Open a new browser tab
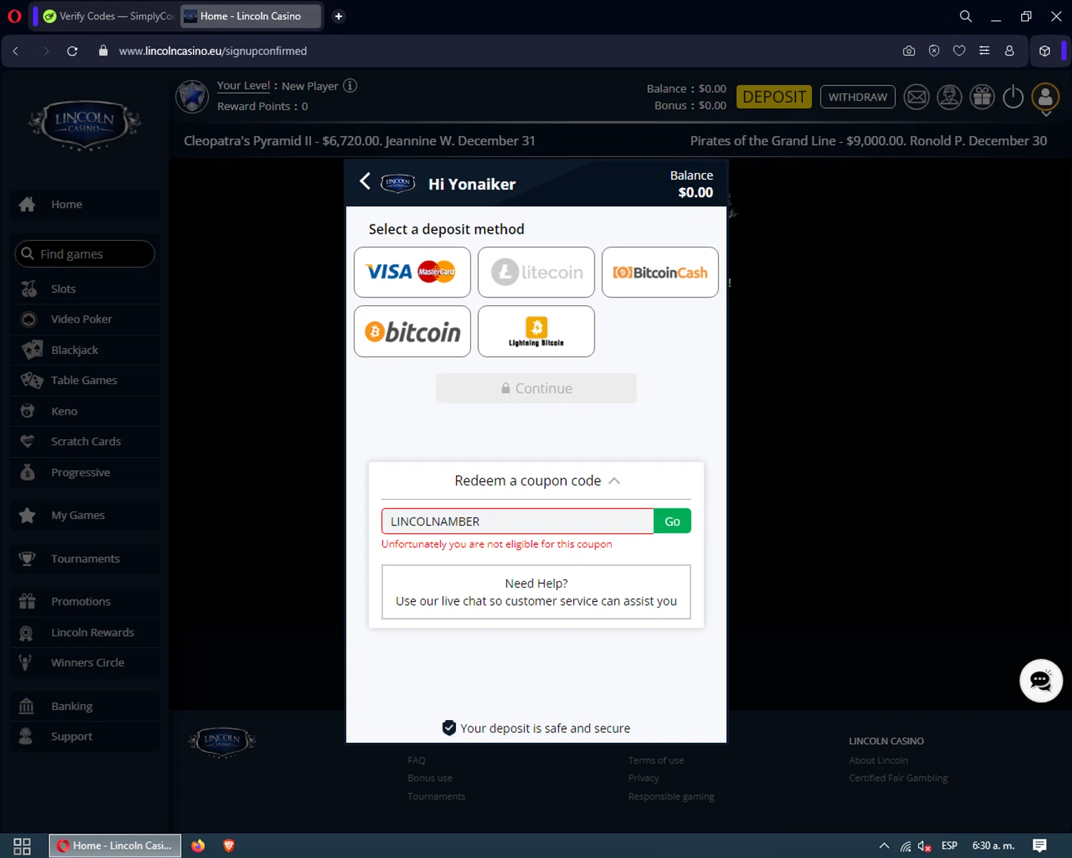The image size is (1072, 858). click(339, 16)
